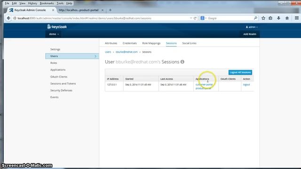Click the Sessions info icon
Viewport: 301px width, 169px height.
pos(182,61)
